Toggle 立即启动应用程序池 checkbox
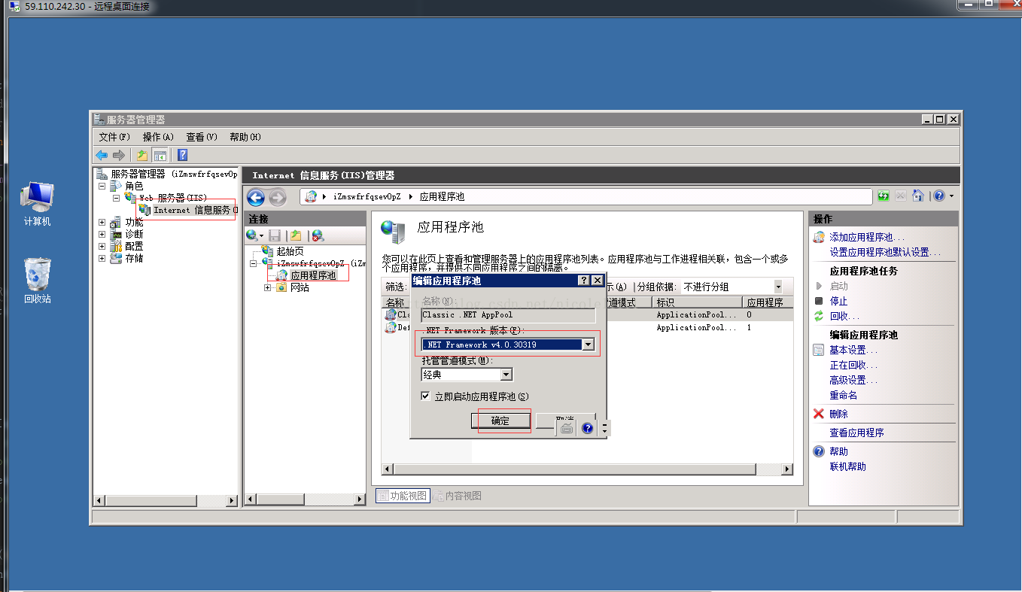This screenshot has height=592, width=1022. 426,396
